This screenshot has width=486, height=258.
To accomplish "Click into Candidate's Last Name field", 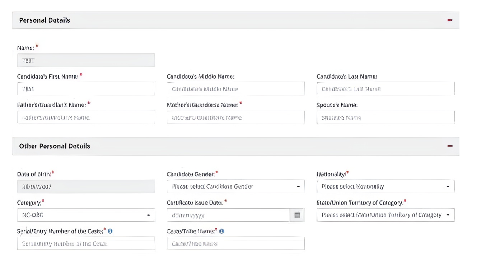I will click(385, 89).
